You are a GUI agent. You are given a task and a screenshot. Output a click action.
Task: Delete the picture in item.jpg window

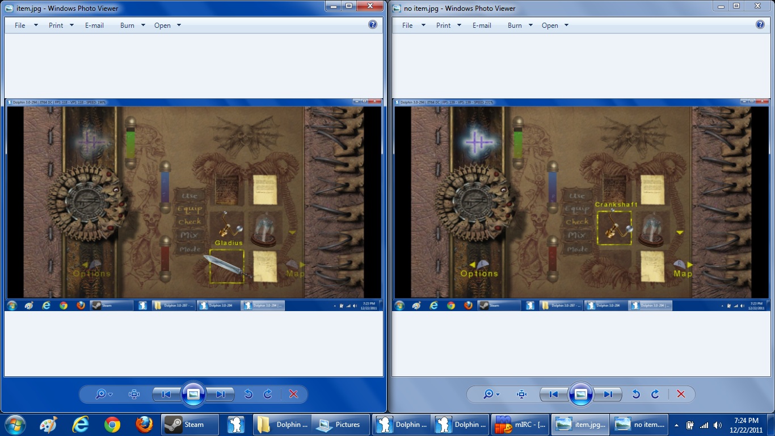coord(293,395)
